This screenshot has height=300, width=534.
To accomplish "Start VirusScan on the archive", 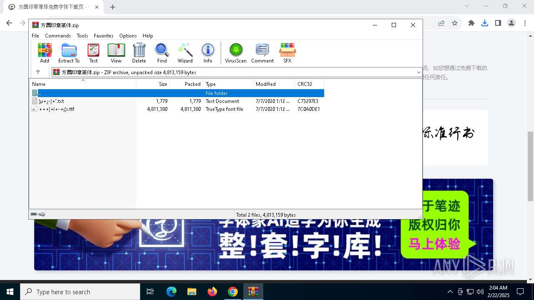I will [236, 53].
